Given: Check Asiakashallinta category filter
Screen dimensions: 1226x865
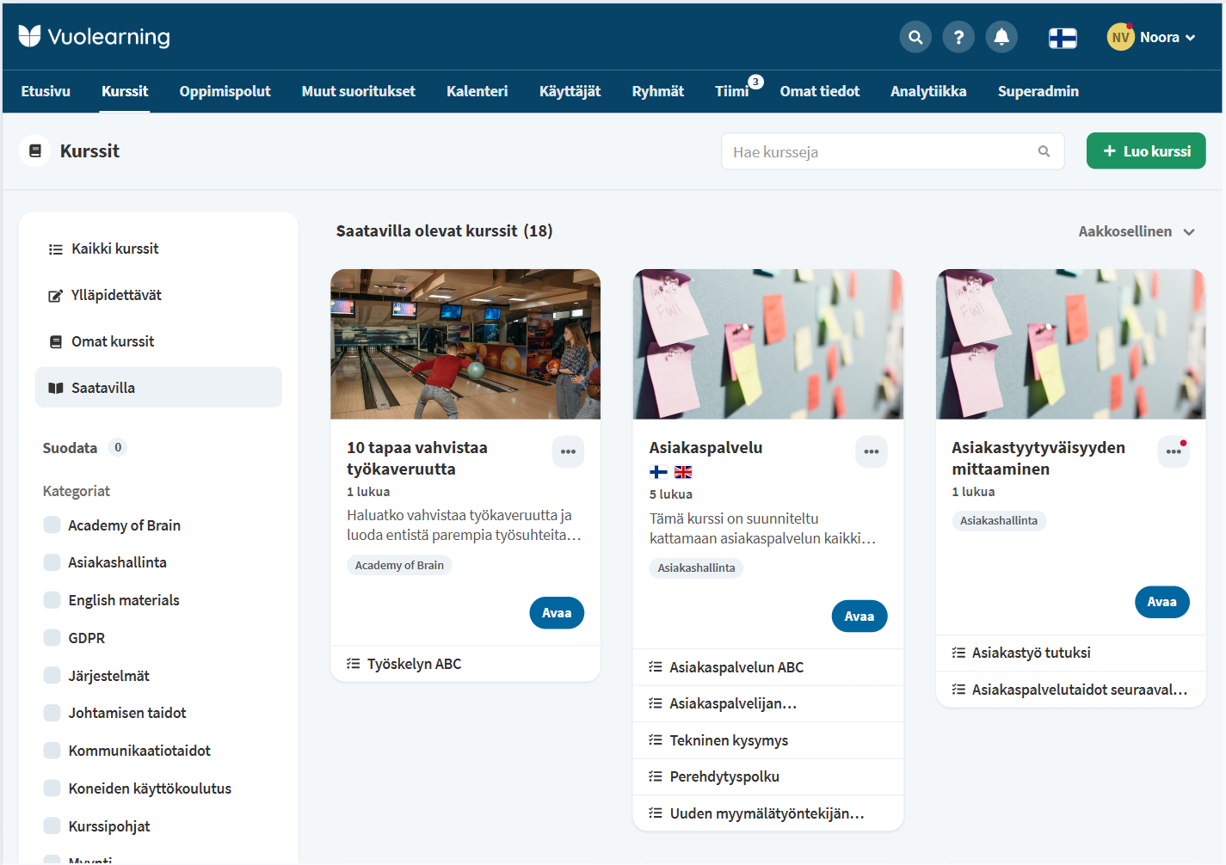Looking at the screenshot, I should coord(52,562).
